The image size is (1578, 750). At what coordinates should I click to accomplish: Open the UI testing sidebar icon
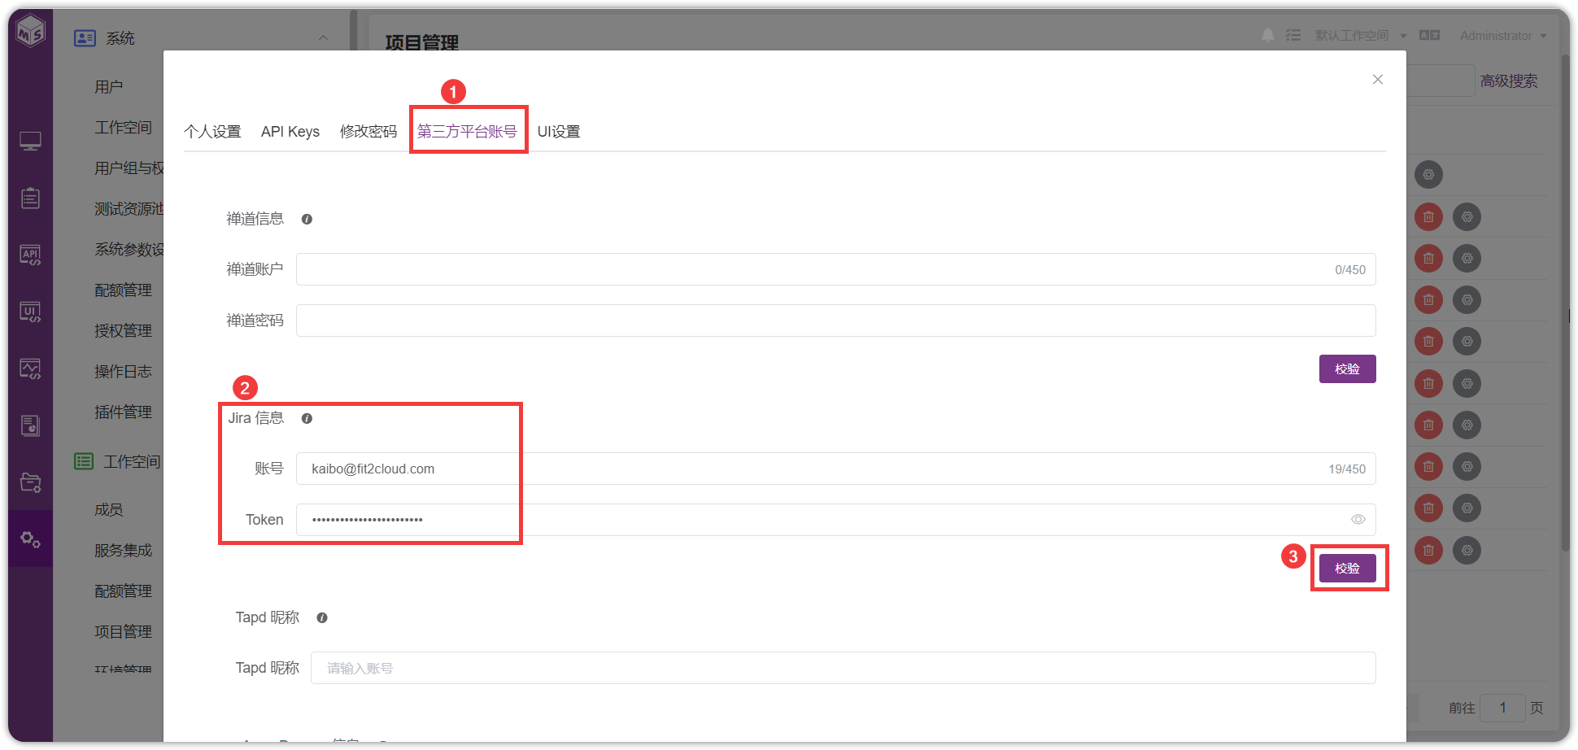30,312
